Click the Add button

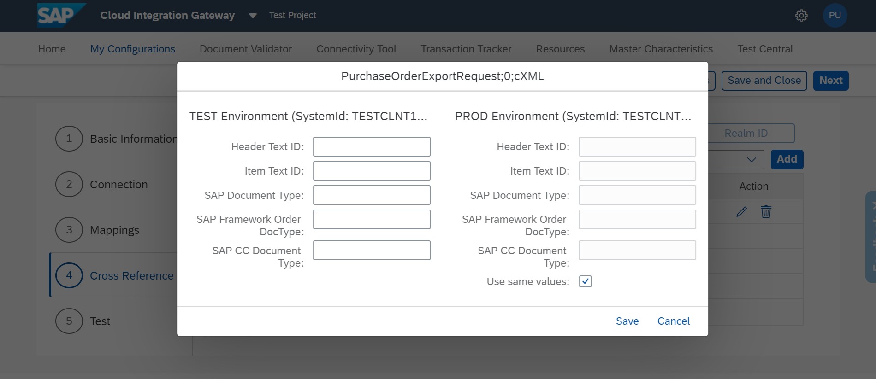tap(787, 159)
